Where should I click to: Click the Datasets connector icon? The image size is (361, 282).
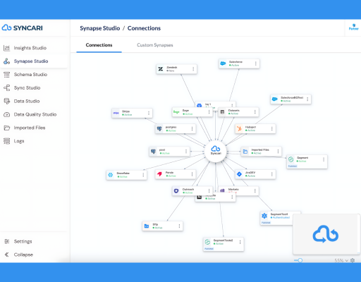point(222,112)
